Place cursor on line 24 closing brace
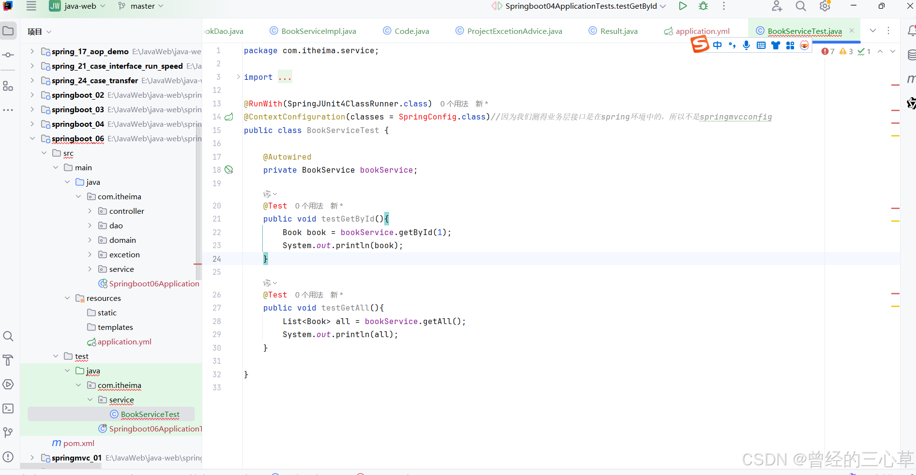Viewport: 916px width, 475px height. (x=265, y=259)
